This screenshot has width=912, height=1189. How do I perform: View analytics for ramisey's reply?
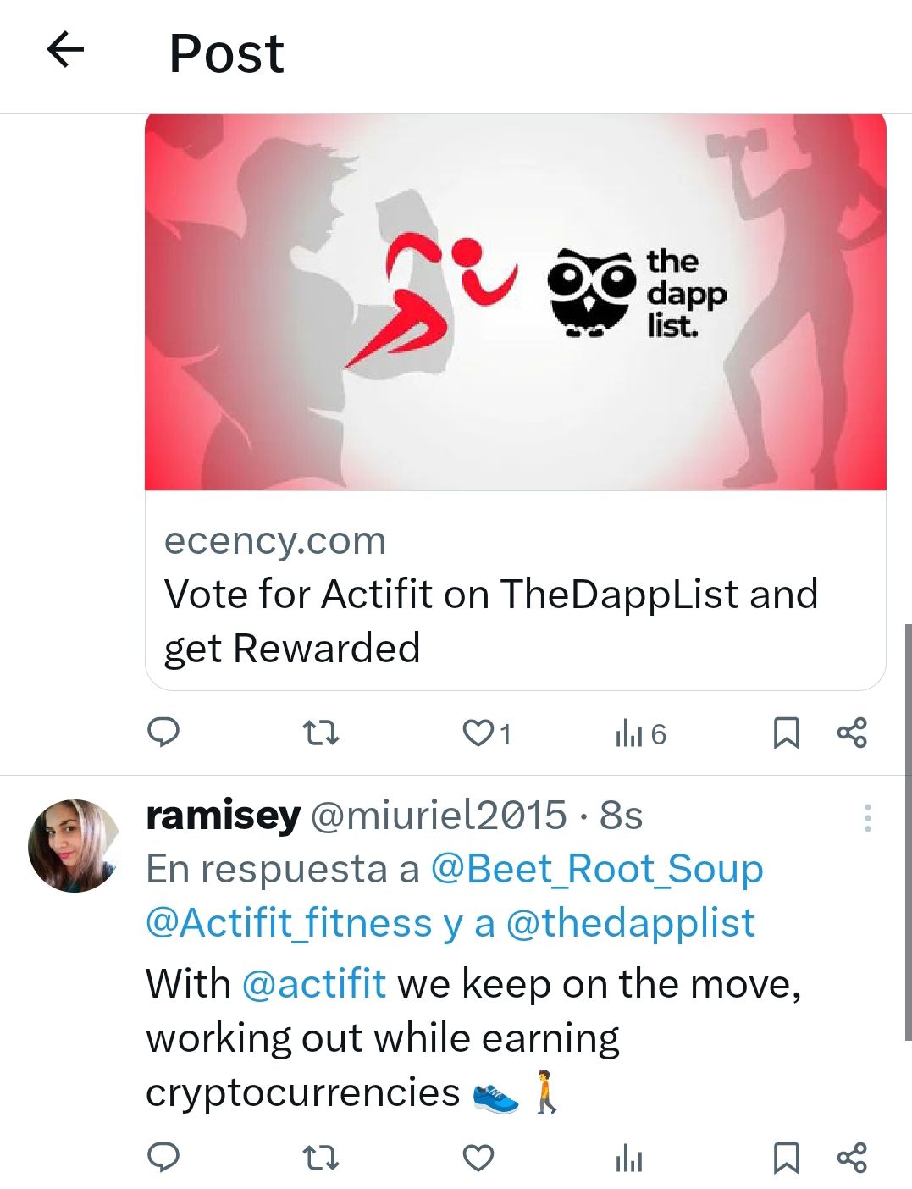(629, 1158)
